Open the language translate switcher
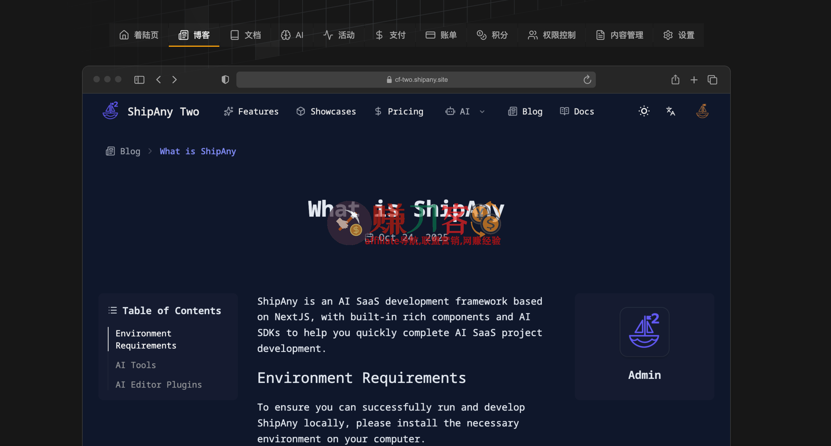 [671, 111]
